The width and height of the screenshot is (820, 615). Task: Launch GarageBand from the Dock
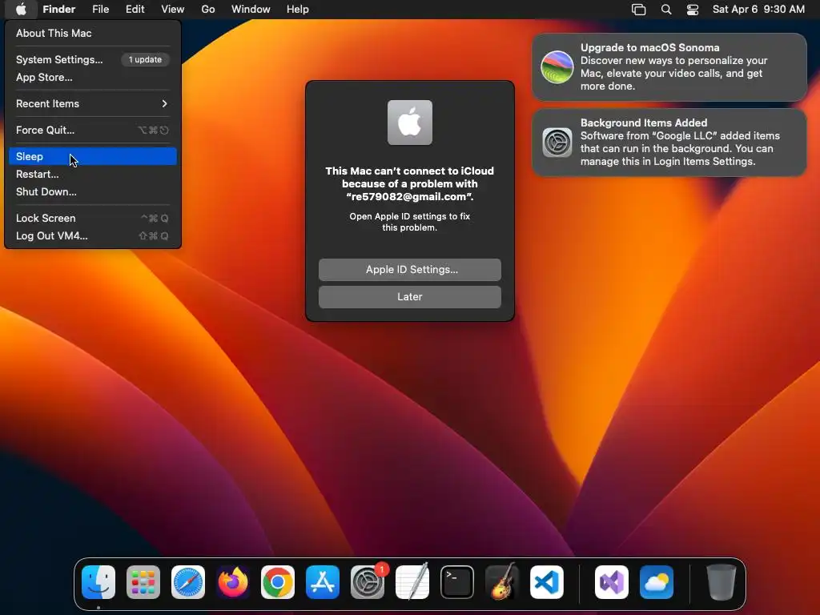[x=502, y=582]
